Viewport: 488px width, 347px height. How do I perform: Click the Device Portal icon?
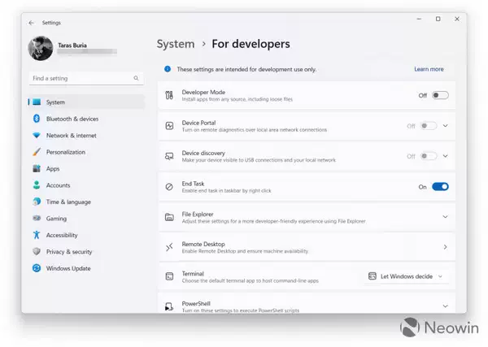[x=169, y=126]
